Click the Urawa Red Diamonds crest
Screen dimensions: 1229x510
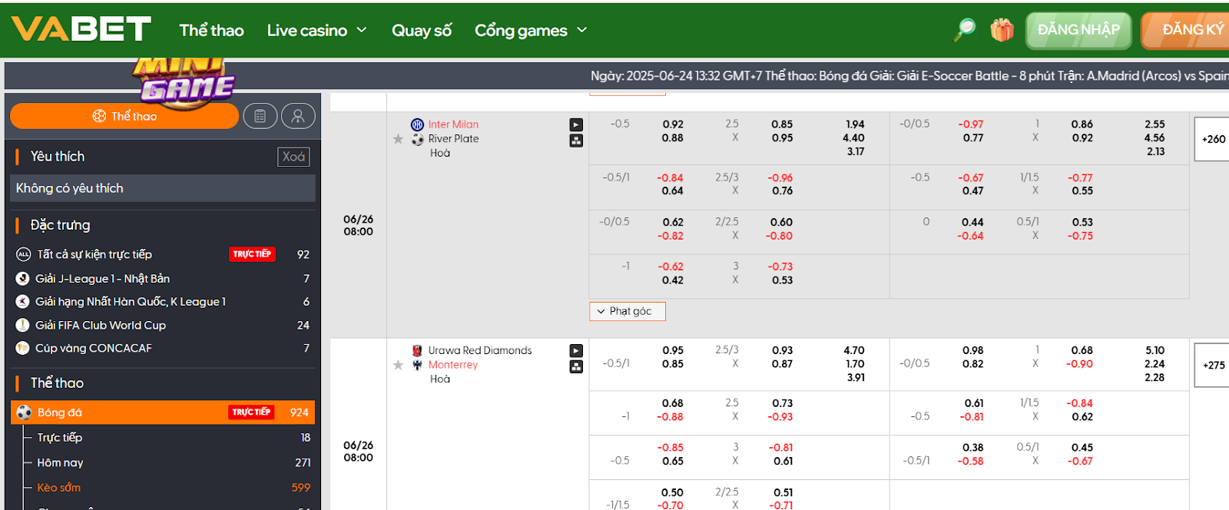[x=417, y=350]
